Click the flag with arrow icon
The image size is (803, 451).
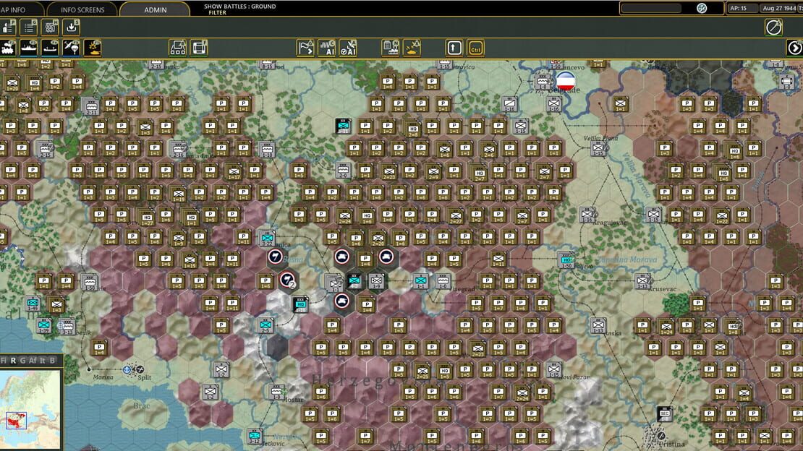pos(305,48)
